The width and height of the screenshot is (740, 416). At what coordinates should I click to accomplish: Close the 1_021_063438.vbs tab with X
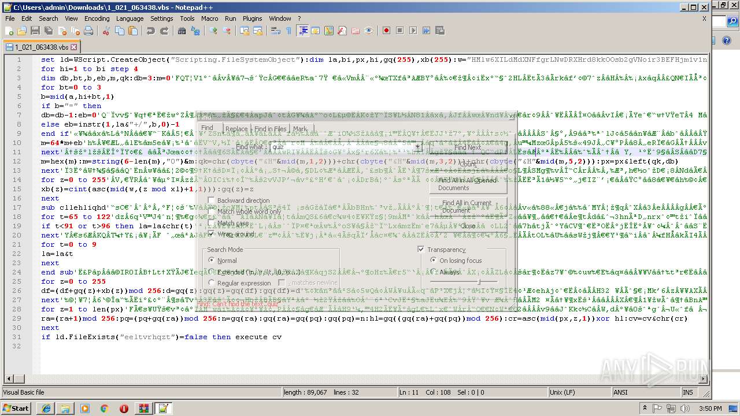73,47
